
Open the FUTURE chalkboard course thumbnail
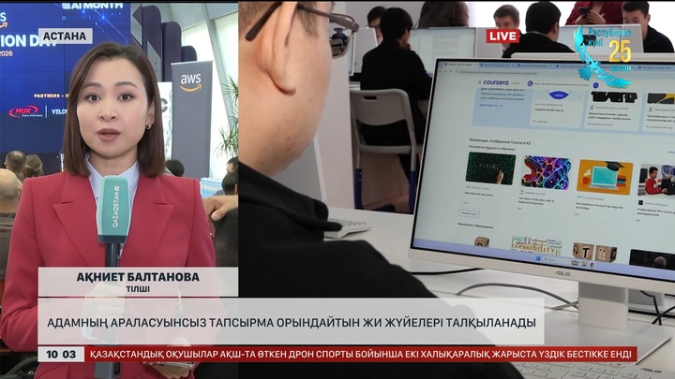(490, 168)
